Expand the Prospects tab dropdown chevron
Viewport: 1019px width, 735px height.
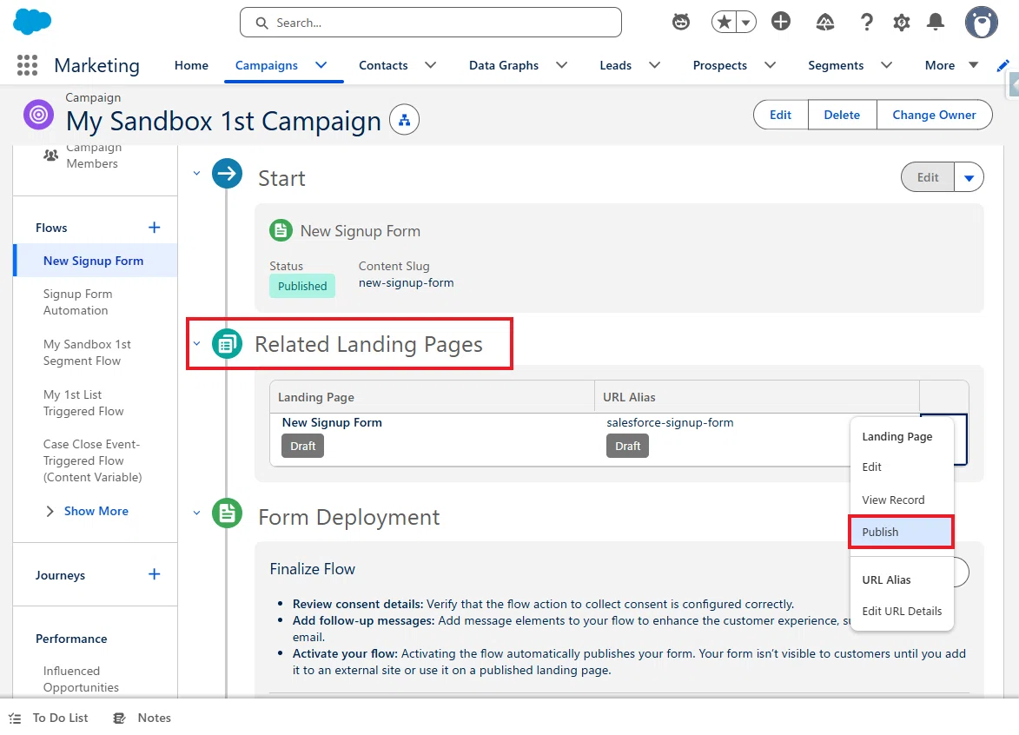click(770, 65)
